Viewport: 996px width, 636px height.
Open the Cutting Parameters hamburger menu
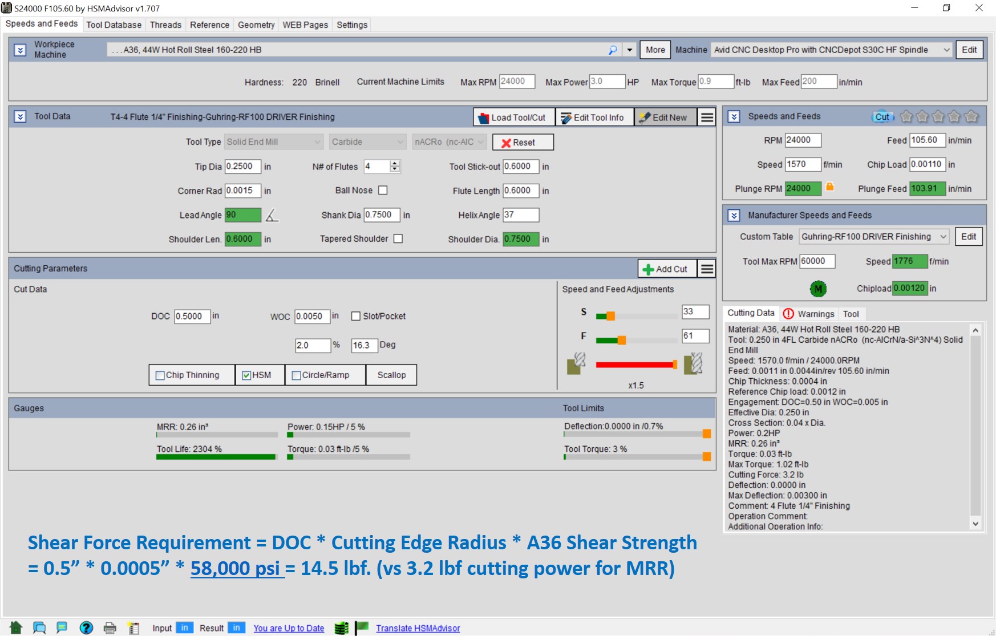click(707, 269)
